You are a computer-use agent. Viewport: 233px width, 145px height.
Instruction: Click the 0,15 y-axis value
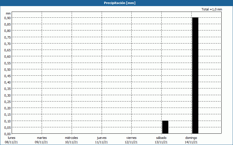tap(8, 115)
